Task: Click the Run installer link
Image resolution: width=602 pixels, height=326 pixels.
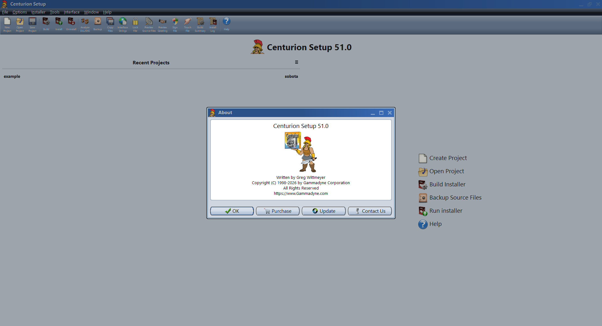Action: click(440, 211)
